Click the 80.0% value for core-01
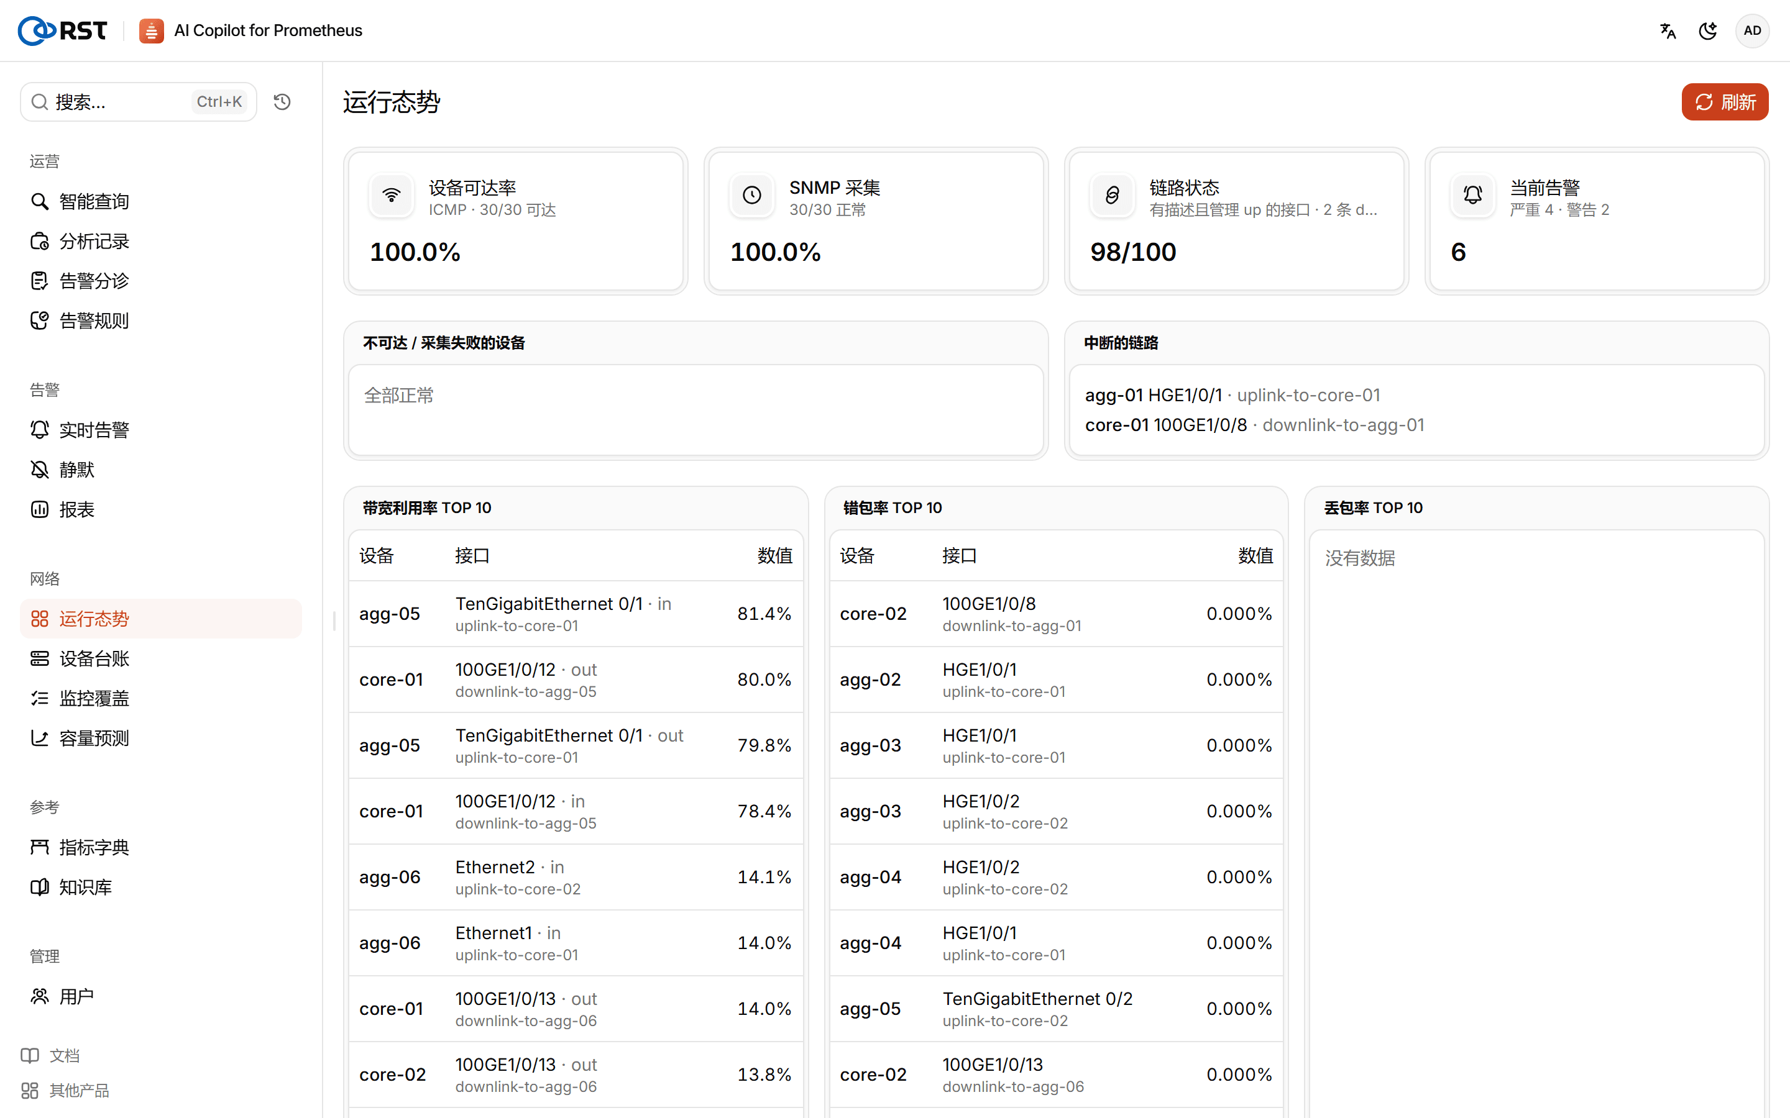1790x1118 pixels. [764, 679]
